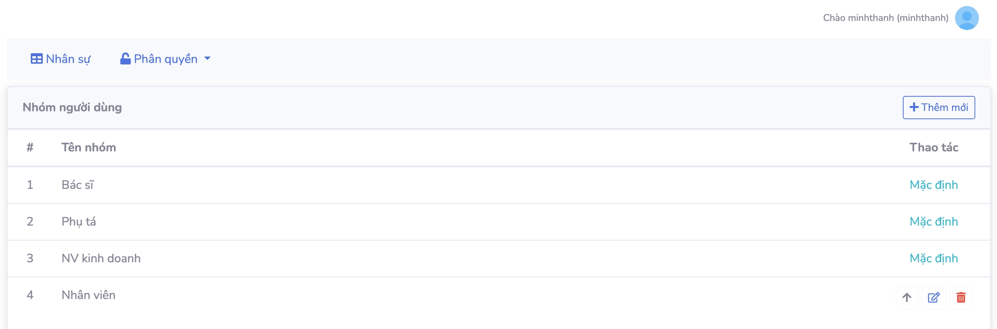The image size is (997, 329).
Task: Move the Nhân viên group up
Action: tap(907, 297)
